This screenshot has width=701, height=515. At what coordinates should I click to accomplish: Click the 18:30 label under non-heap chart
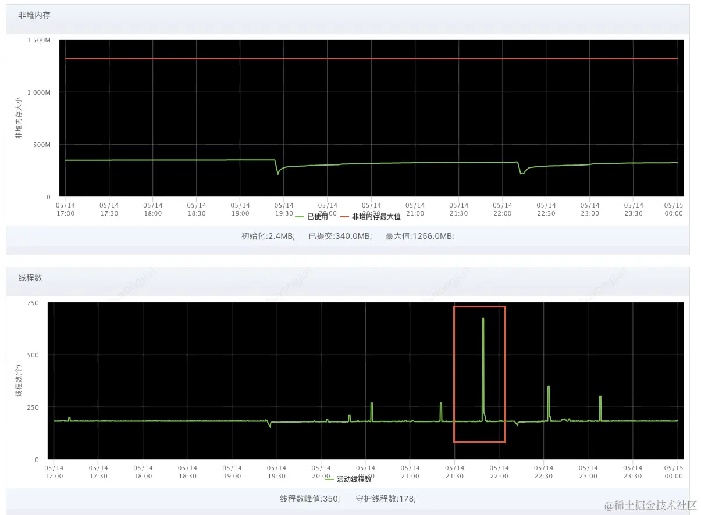[197, 209]
